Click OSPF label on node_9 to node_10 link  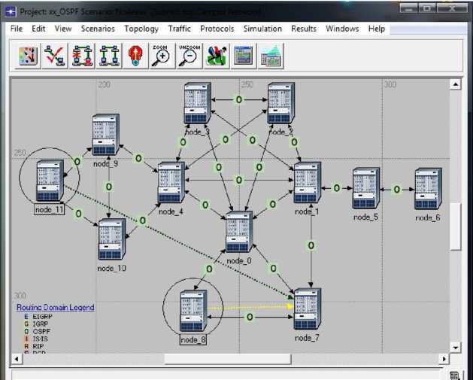109,187
